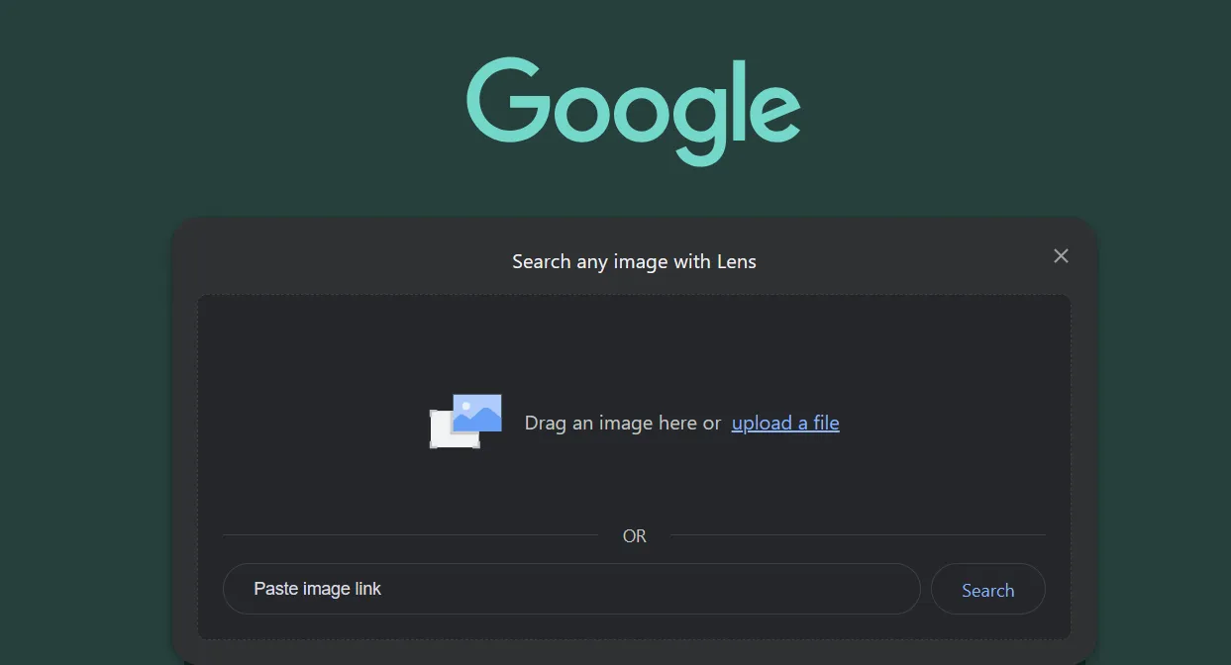Click the 'OR' divider label
1231x665 pixels.
pos(634,536)
